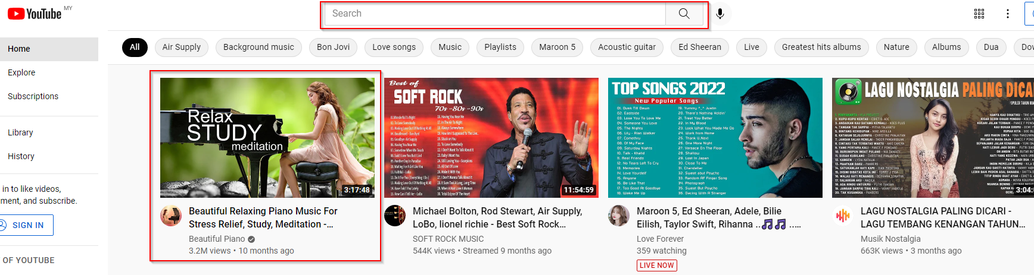Select the Air Supply chip
The image size is (1034, 275).
(x=182, y=47)
